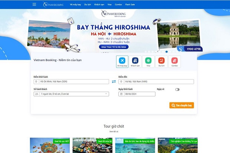Choose the Du lịch tour icon tab
230x153 pixels.
(x=161, y=62)
